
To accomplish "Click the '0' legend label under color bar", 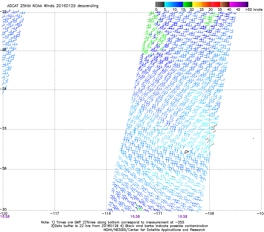I will tap(156, 9).
